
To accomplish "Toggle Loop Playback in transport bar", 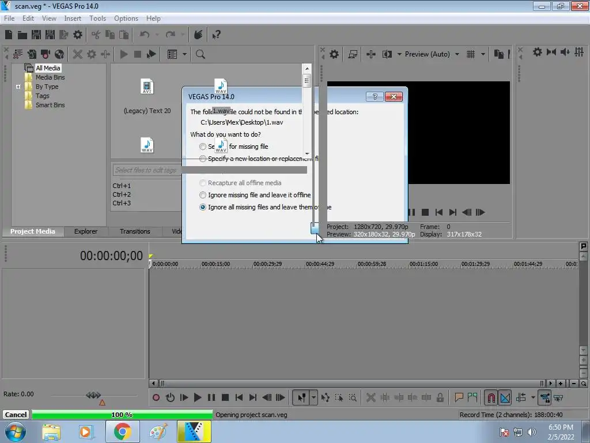I will pos(170,397).
